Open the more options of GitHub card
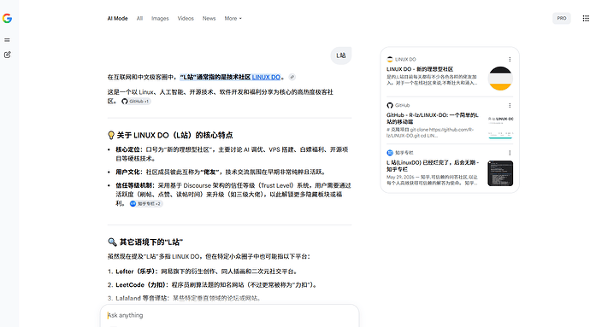 click(x=510, y=106)
